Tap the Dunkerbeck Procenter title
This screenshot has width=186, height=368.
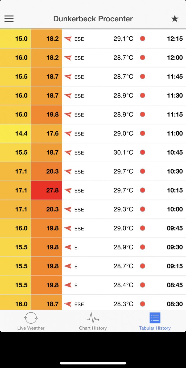click(93, 19)
